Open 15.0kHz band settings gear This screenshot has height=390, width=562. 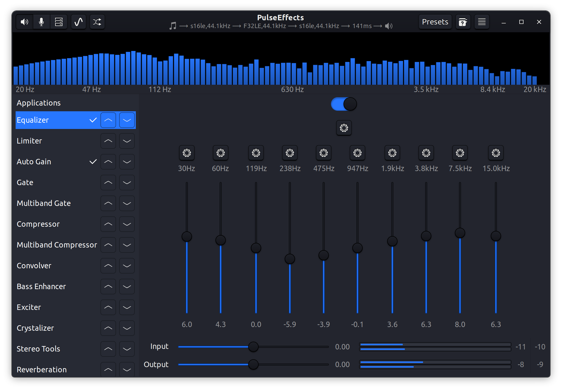tap(496, 153)
